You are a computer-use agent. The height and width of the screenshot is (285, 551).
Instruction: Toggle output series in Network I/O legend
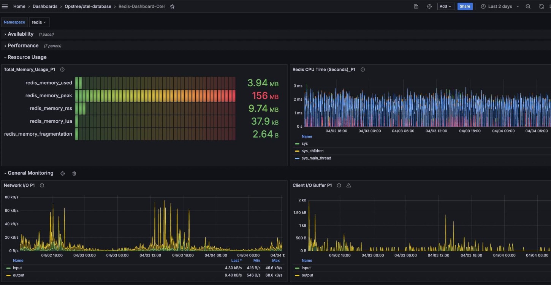click(x=19, y=275)
